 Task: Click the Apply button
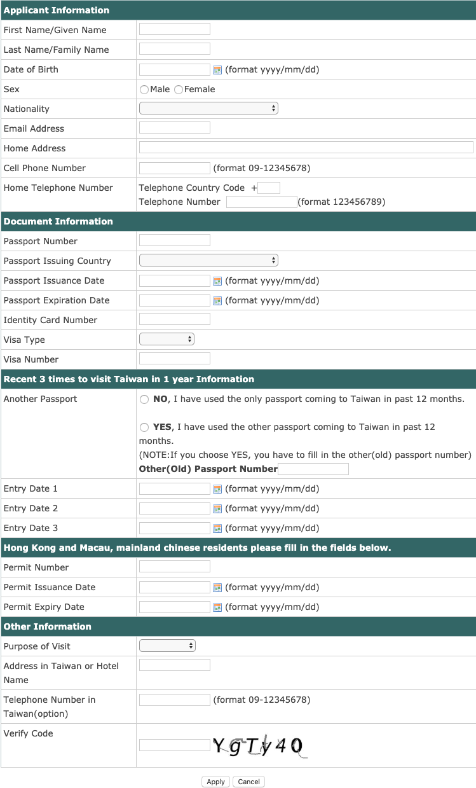[x=215, y=782]
